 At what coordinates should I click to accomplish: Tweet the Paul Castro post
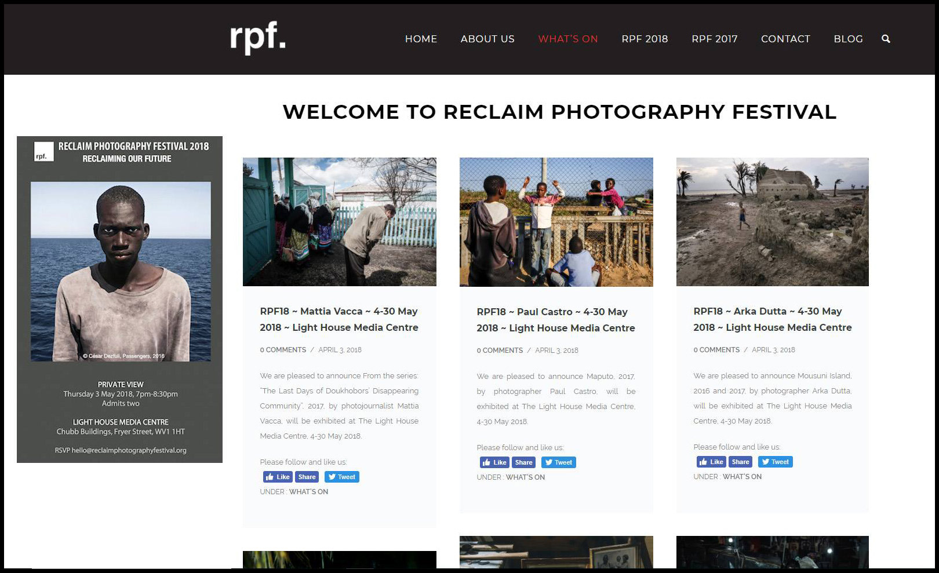click(559, 462)
